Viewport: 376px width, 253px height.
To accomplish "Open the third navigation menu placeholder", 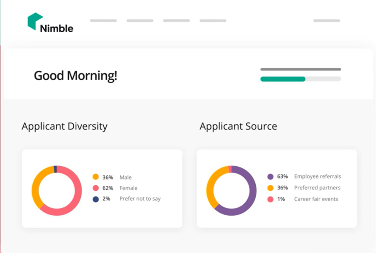I will (176, 21).
